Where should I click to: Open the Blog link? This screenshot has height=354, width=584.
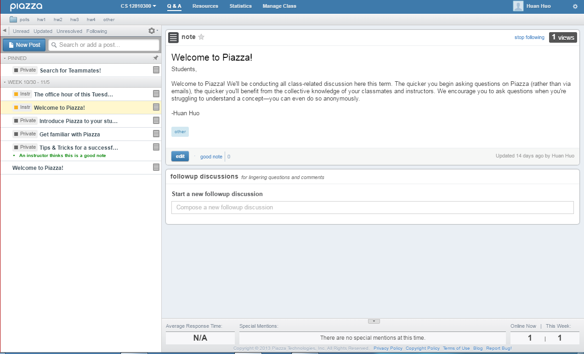pos(478,348)
